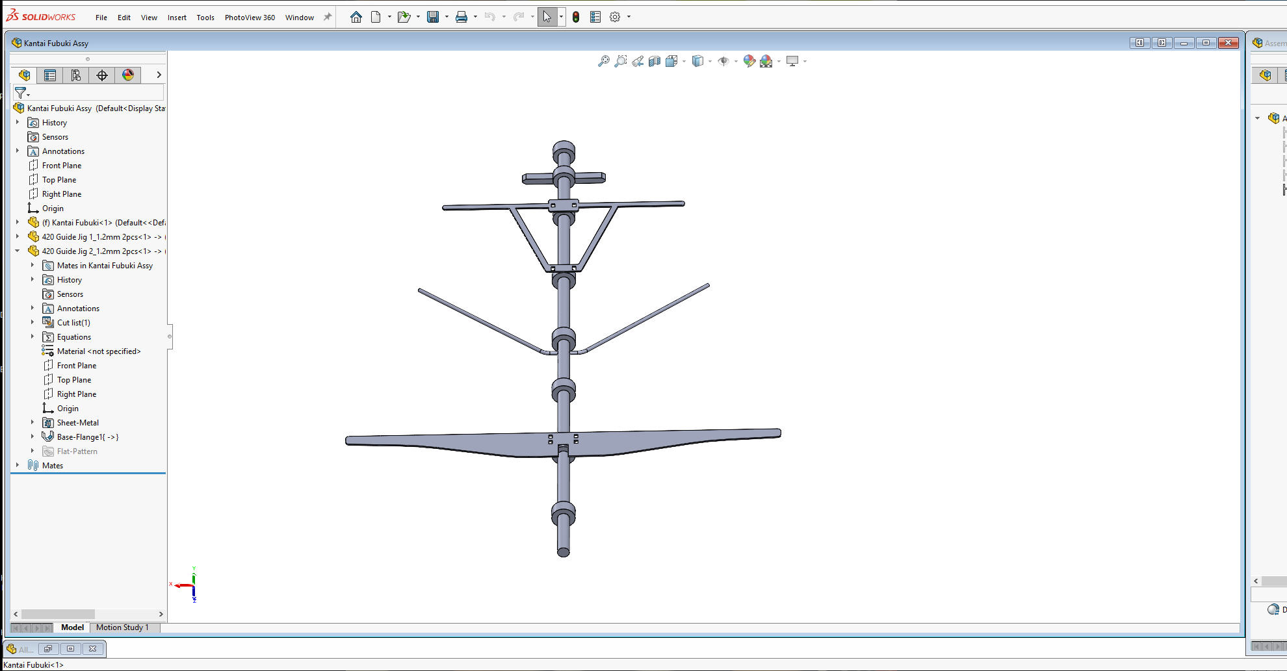
Task: Switch to the DimXpertManager tab
Action: tap(102, 75)
